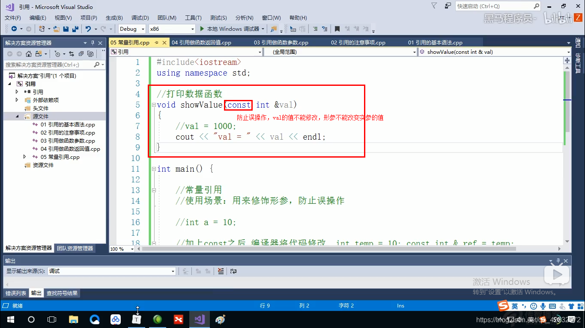
Task: Uncomment selected lines icon
Action: point(325,29)
